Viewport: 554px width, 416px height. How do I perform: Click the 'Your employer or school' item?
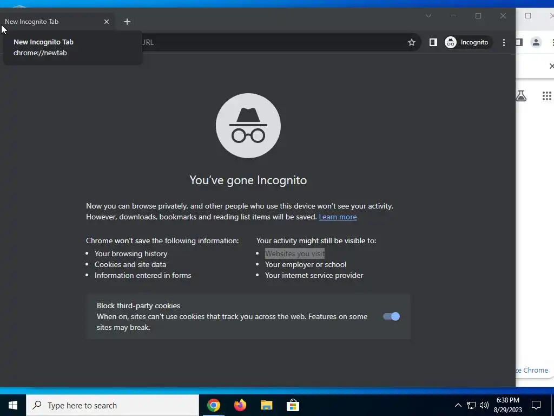pos(306,264)
